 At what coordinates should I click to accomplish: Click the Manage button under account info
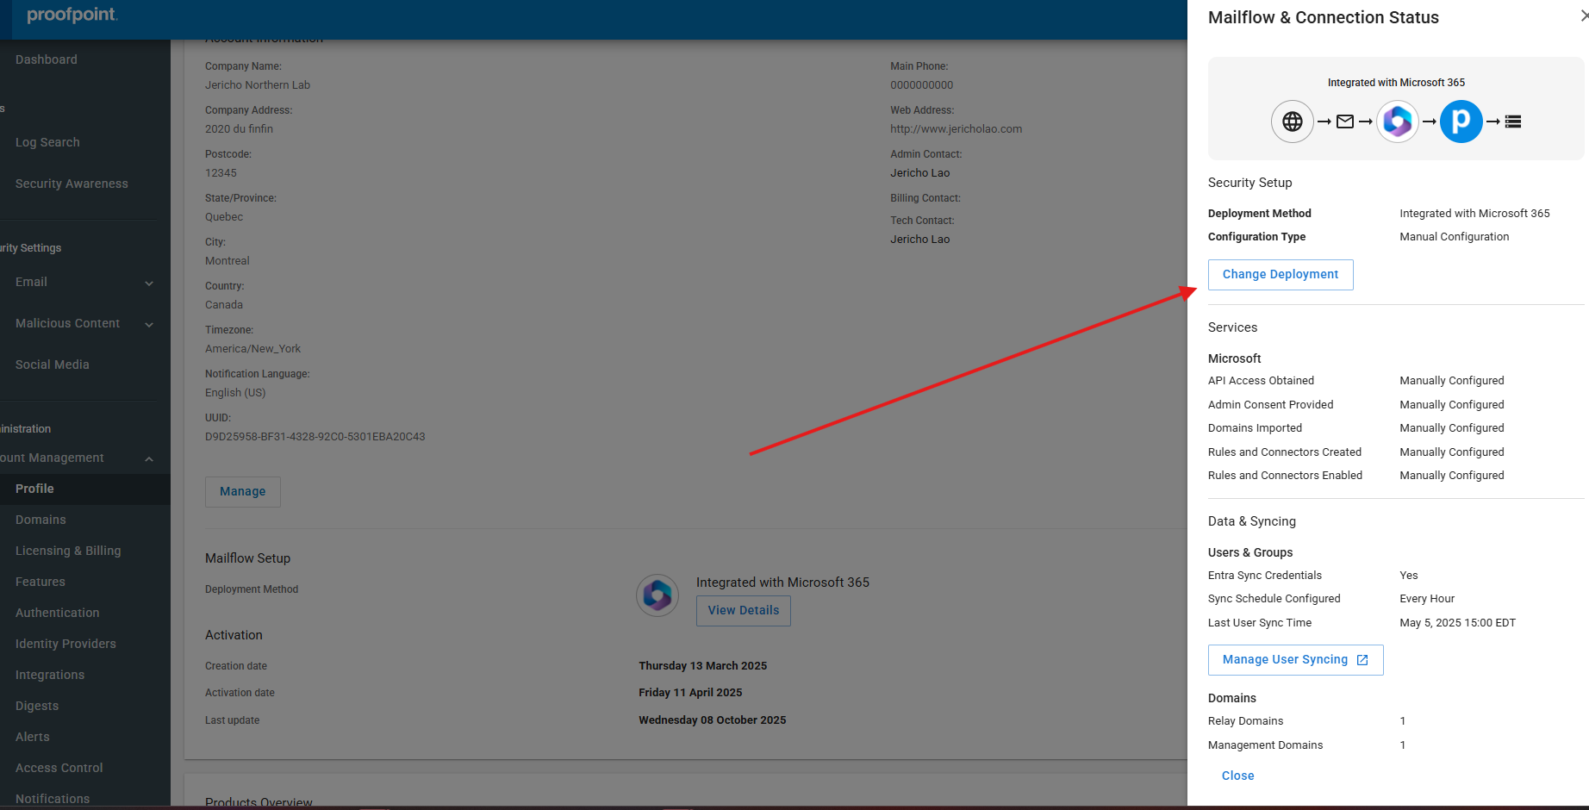tap(243, 492)
